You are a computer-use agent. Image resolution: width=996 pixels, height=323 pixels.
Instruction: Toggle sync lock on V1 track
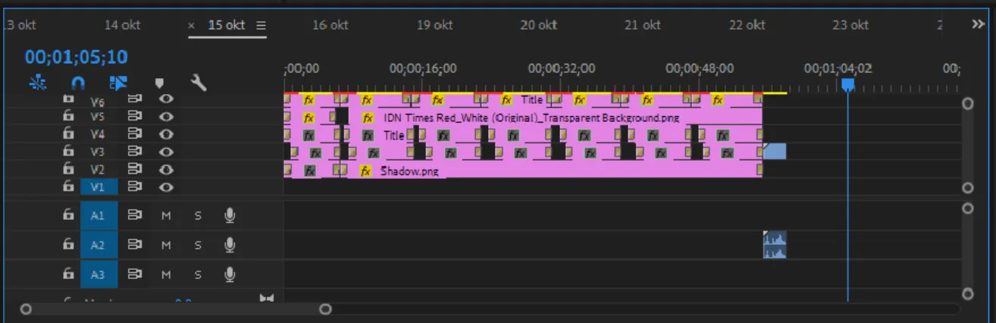(x=135, y=187)
